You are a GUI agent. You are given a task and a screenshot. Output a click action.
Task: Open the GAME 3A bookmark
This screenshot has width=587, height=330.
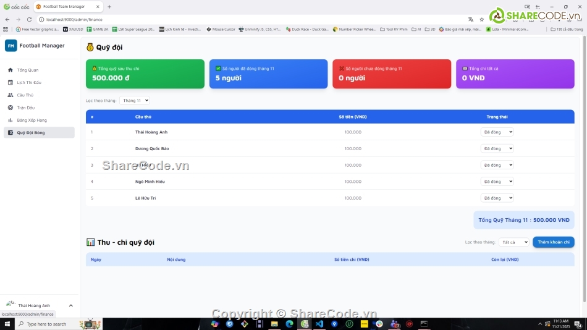coord(98,29)
